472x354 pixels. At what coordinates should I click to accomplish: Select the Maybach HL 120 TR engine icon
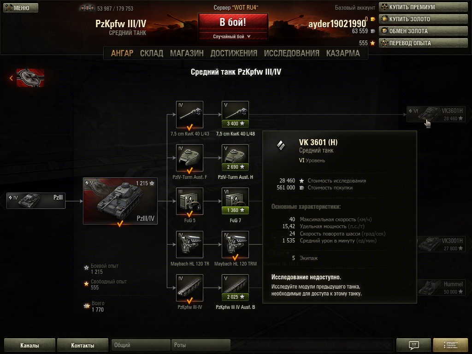[x=189, y=244]
